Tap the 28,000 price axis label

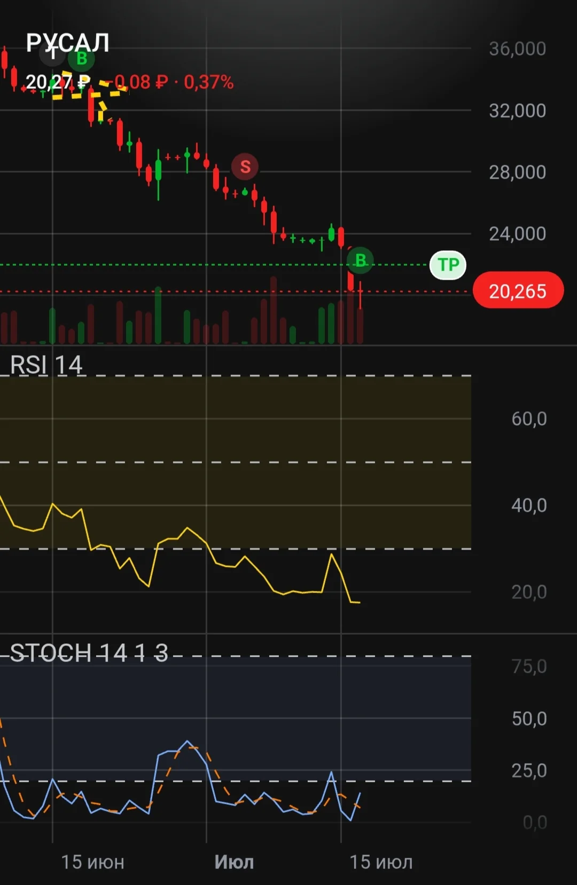517,172
